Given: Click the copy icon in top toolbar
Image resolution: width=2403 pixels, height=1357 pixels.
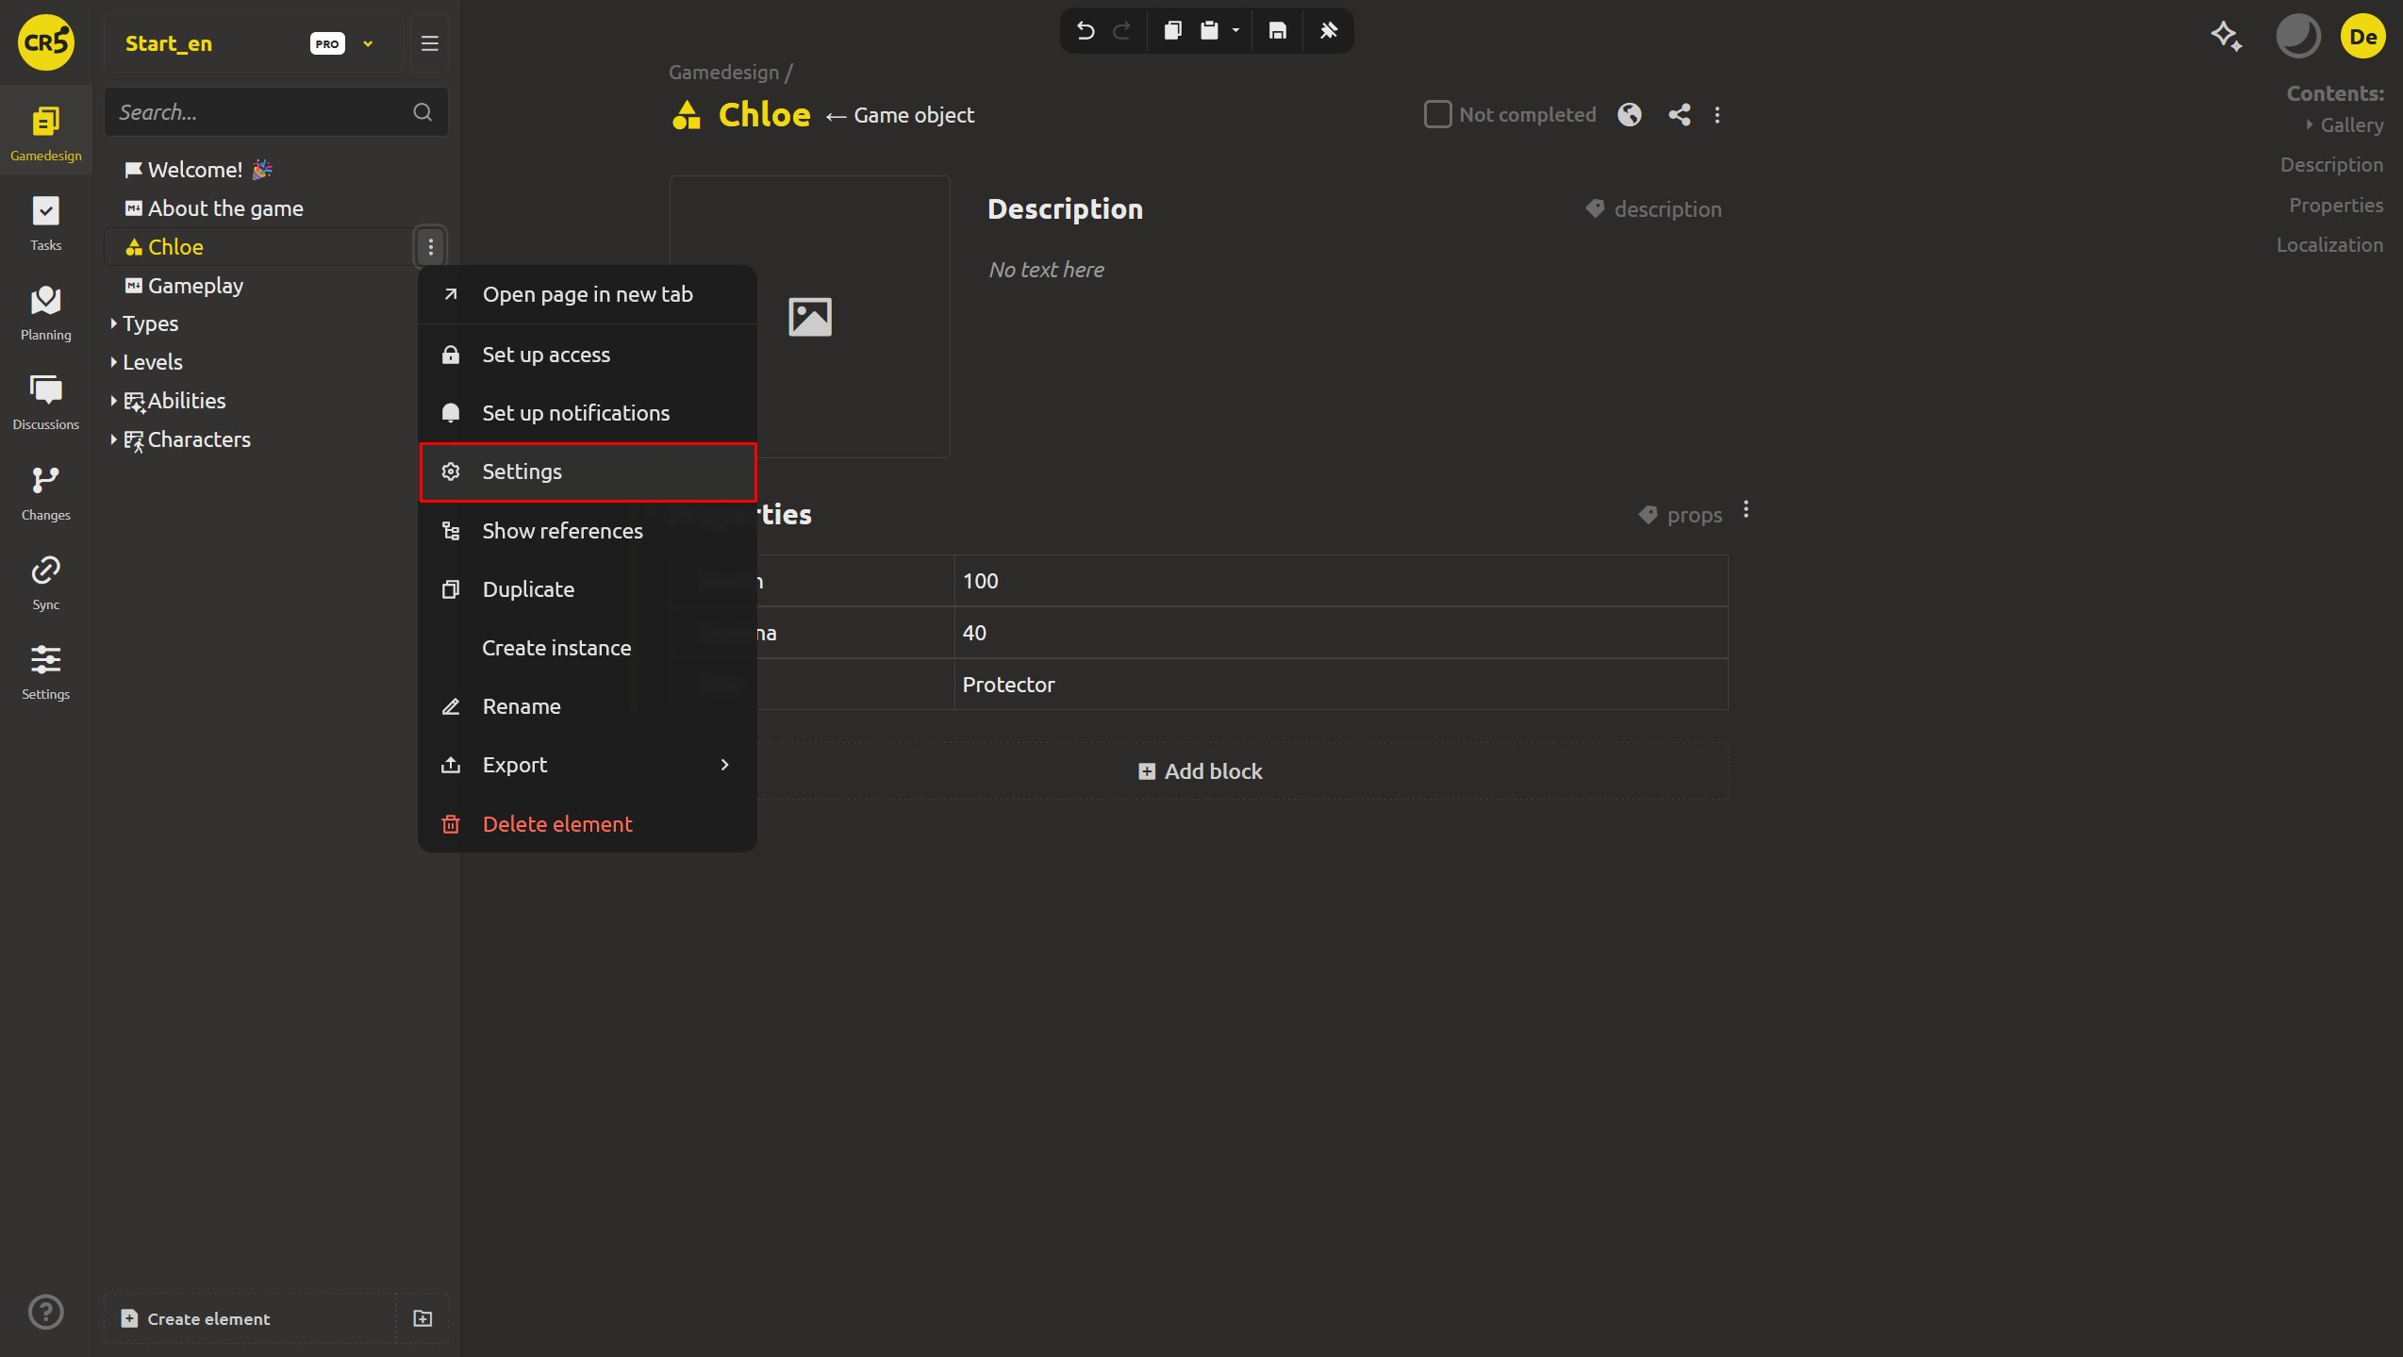Looking at the screenshot, I should pos(1172,31).
